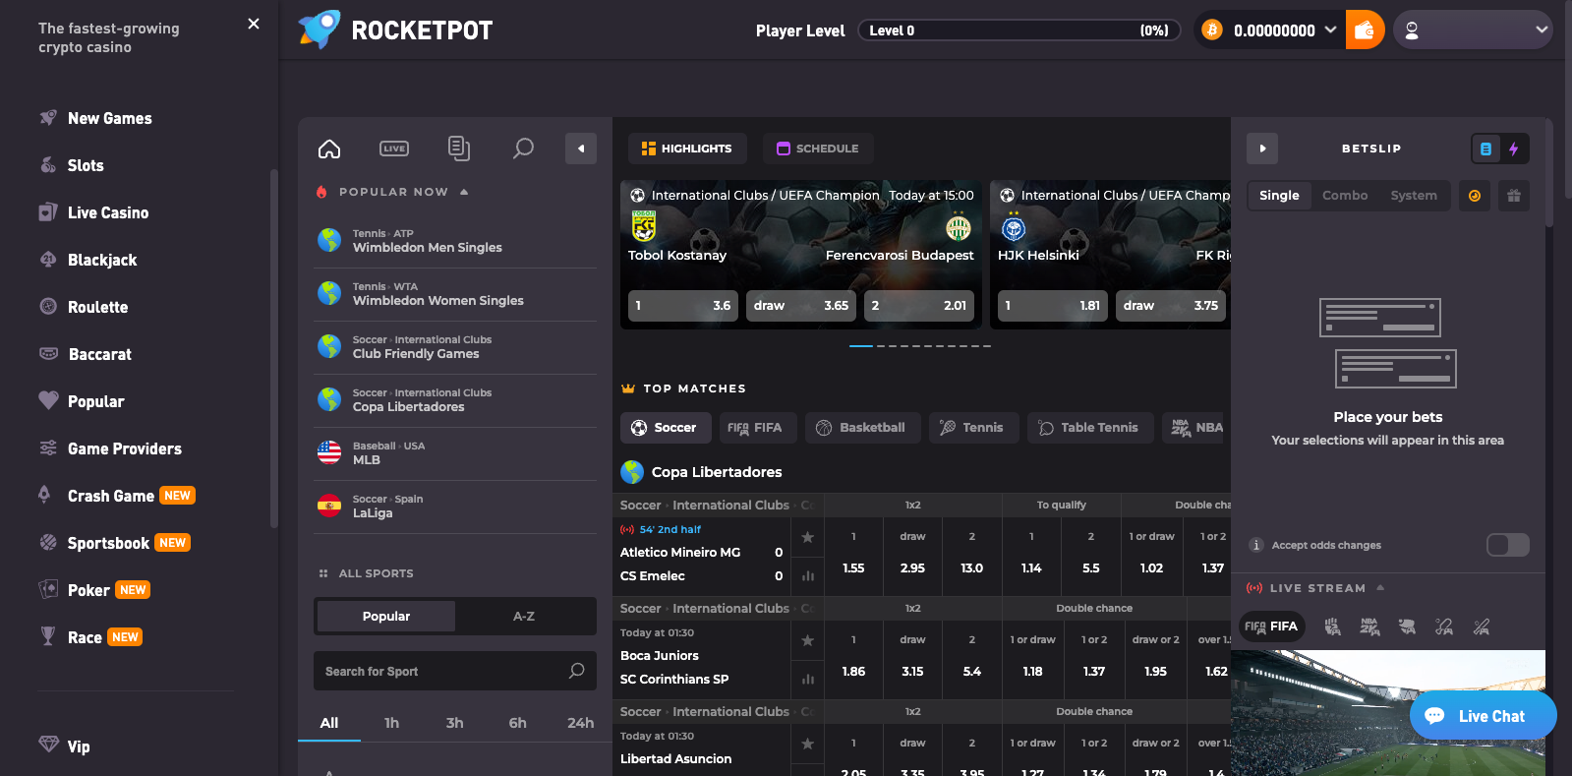Click the info icon near Accept odds changes
1572x776 pixels.
click(1255, 545)
